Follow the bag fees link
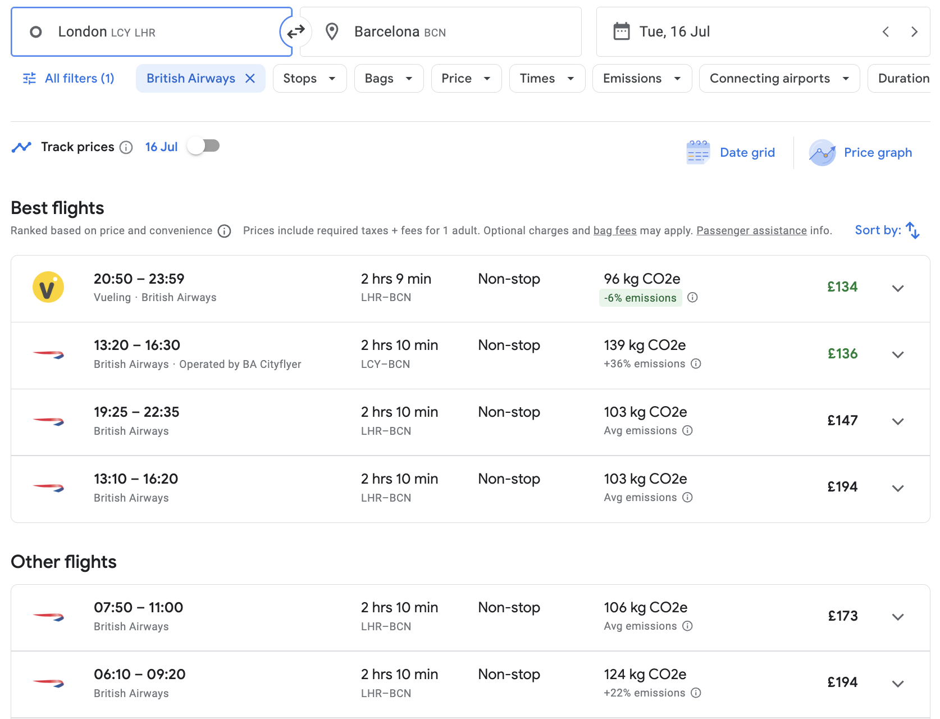940x719 pixels. (615, 231)
